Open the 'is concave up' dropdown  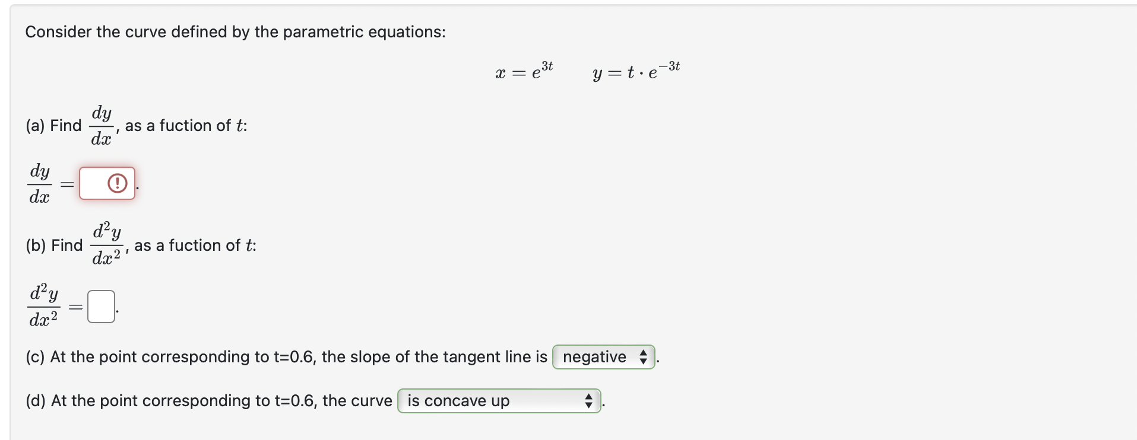pyautogui.click(x=499, y=401)
